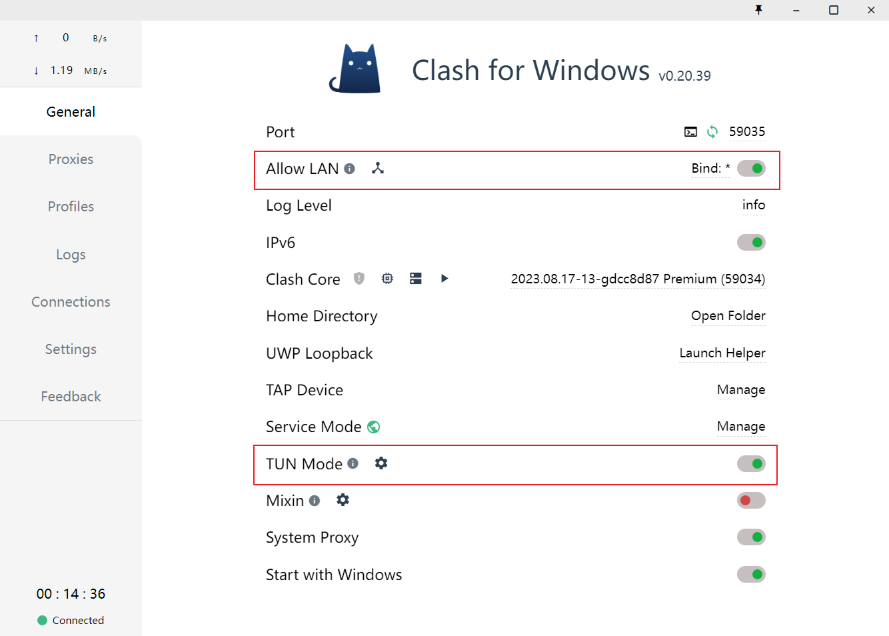The height and width of the screenshot is (636, 889).
Task: Change the Log Level info value
Action: click(x=754, y=205)
